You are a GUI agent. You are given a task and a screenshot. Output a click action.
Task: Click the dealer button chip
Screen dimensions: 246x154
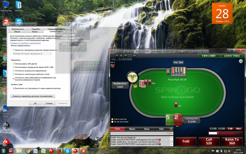click(x=135, y=86)
